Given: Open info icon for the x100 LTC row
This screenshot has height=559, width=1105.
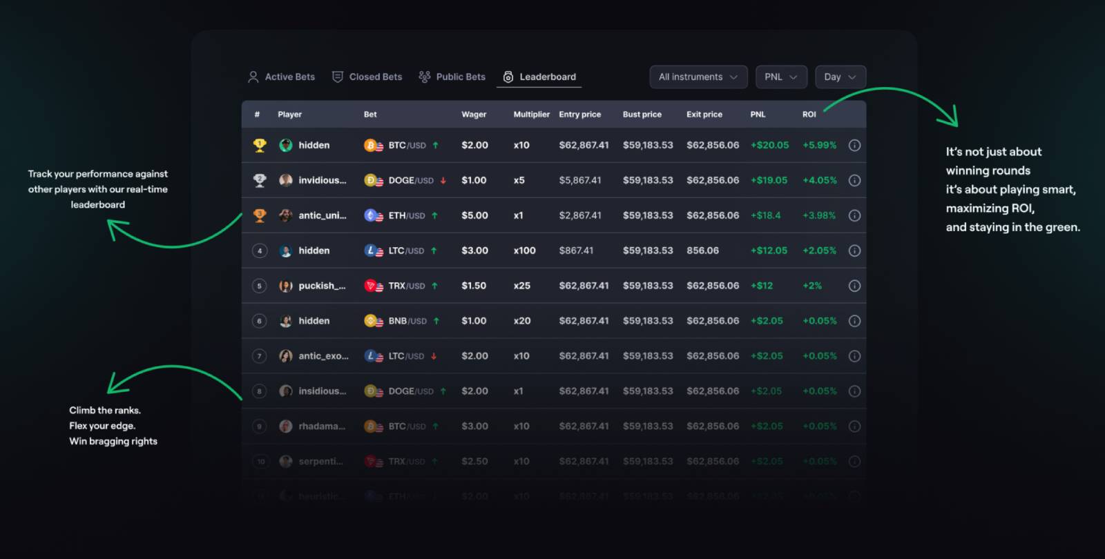Looking at the screenshot, I should (x=854, y=251).
